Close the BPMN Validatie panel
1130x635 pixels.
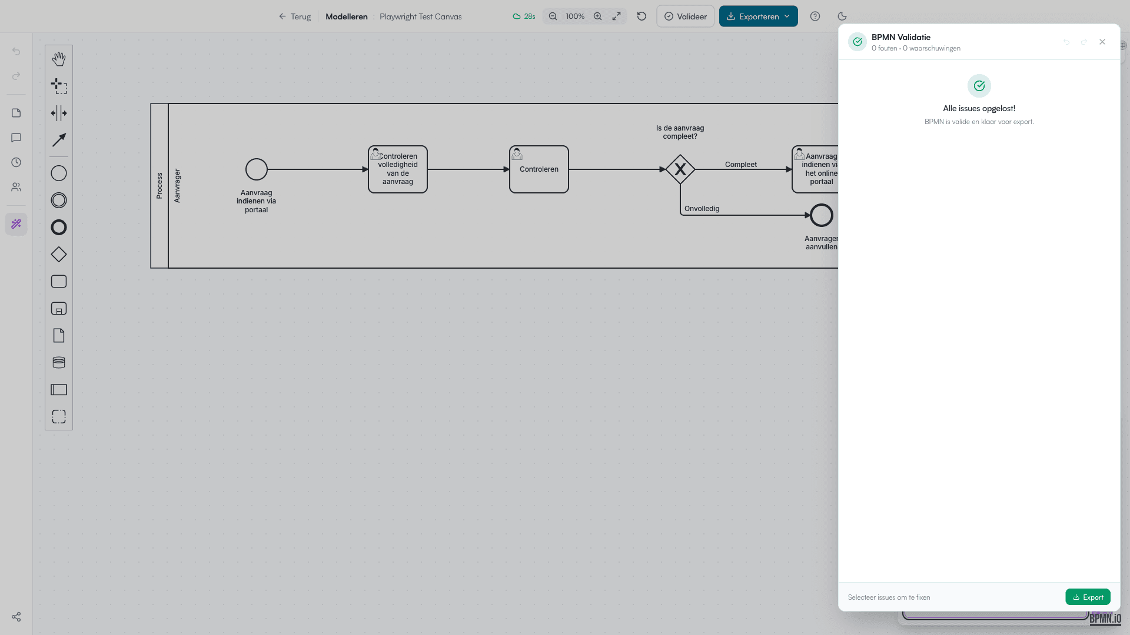[x=1102, y=42]
